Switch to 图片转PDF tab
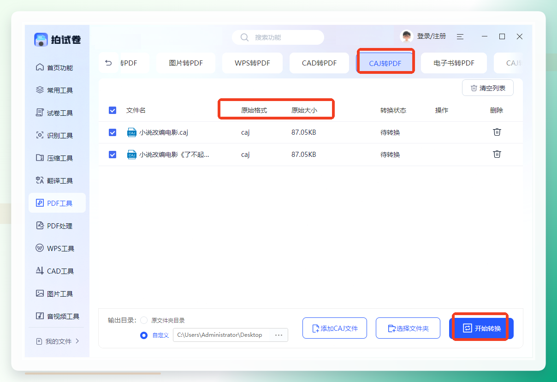Image resolution: width=557 pixels, height=382 pixels. 186,63
